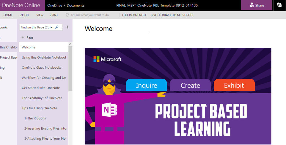Click the Inquire tab on banner
Viewport: 286px width, 145px height.
[146, 85]
